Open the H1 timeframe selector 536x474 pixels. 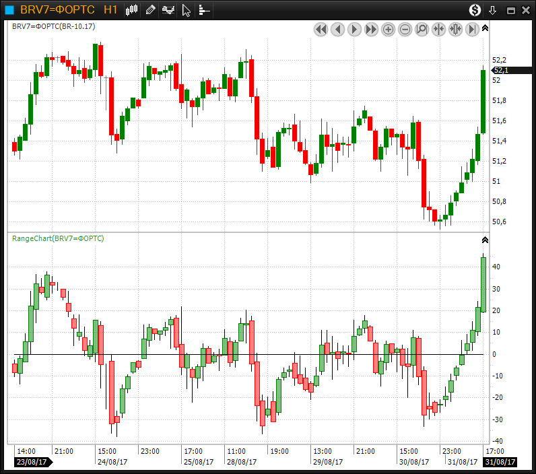[x=111, y=9]
